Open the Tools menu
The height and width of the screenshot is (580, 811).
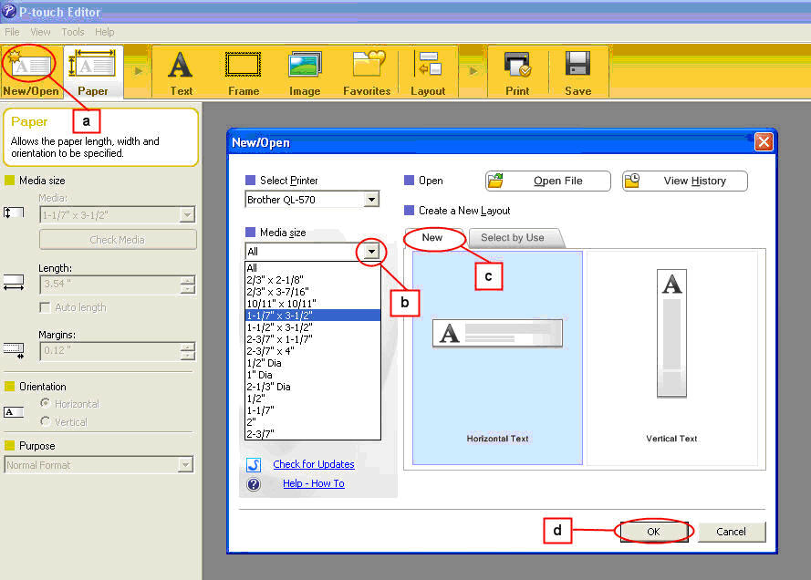[72, 32]
